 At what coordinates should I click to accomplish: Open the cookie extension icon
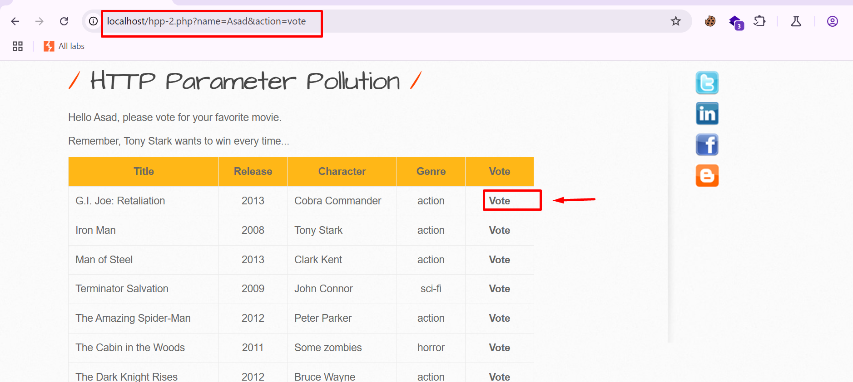[x=710, y=21]
